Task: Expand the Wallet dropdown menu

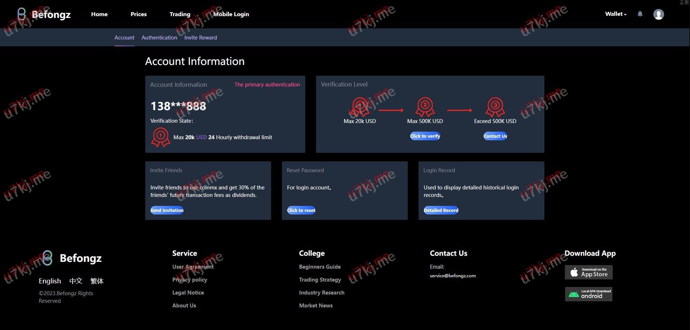Action: pyautogui.click(x=616, y=14)
